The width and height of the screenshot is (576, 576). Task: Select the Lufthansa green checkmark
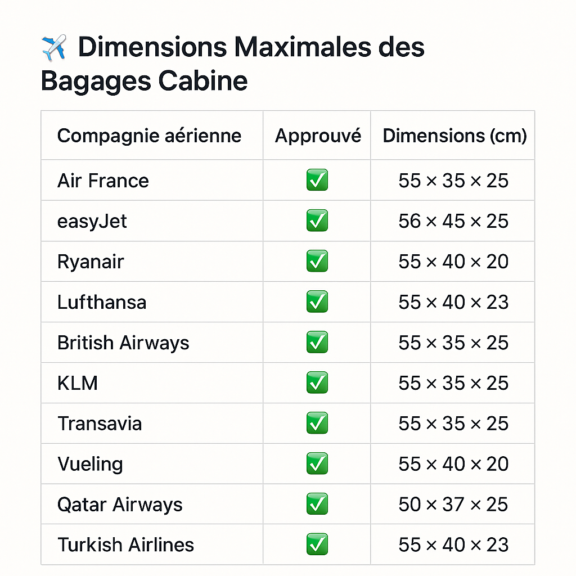pyautogui.click(x=317, y=302)
